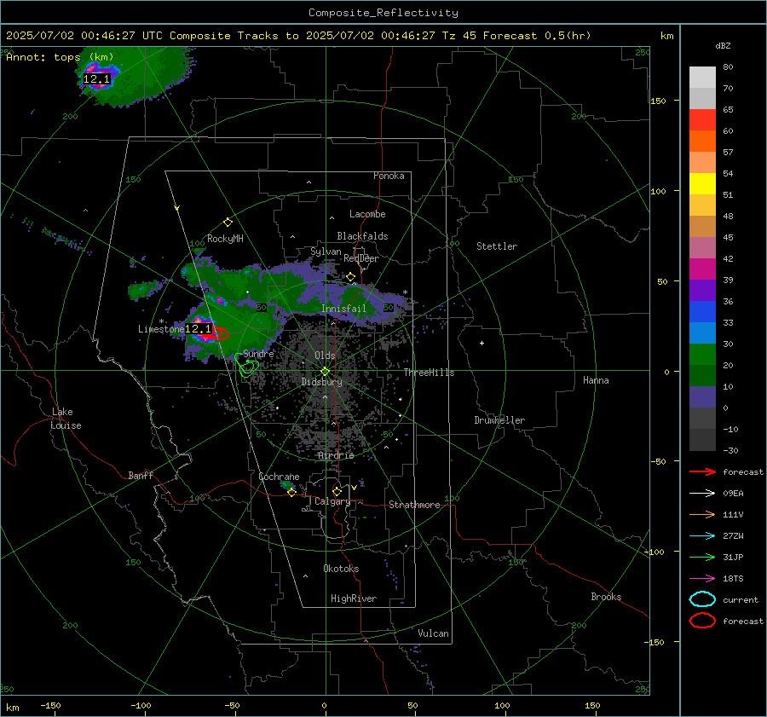This screenshot has width=767, height=717.
Task: Click the RockyMH label
Action: coord(225,239)
